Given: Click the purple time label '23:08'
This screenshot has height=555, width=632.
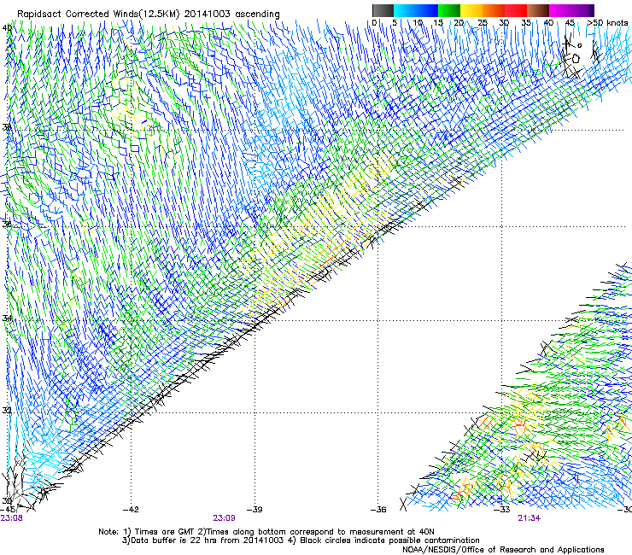Looking at the screenshot, I should 11,518.
